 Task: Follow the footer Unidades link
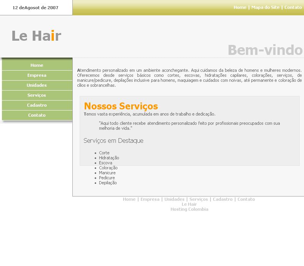pos(174,199)
